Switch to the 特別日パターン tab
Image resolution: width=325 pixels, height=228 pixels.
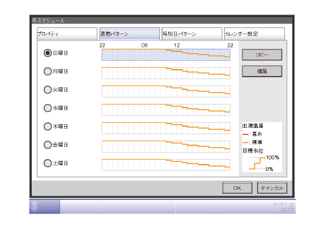coord(192,34)
